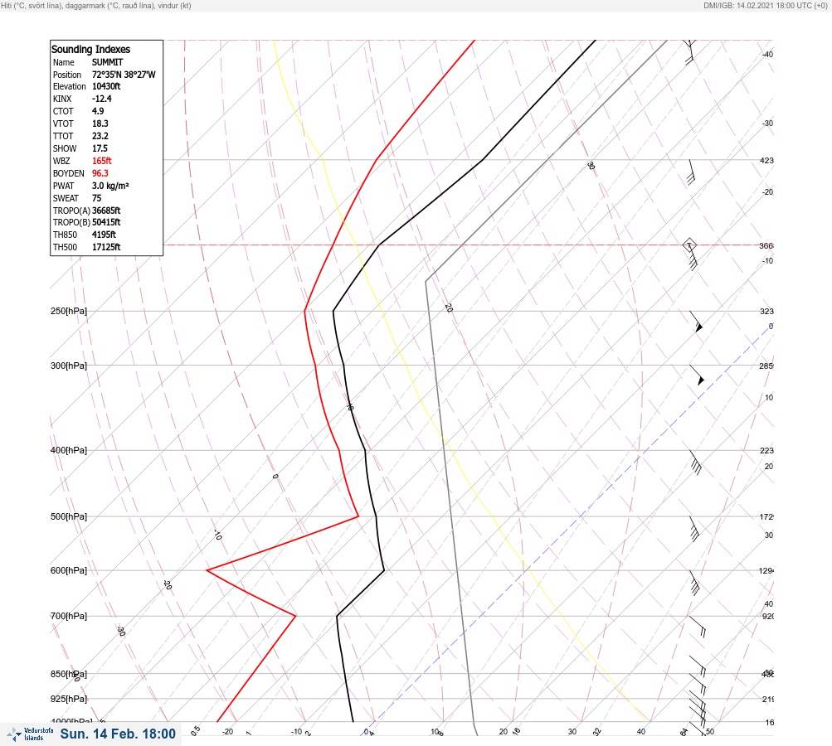The image size is (832, 746).
Task: Click the SHOW value 17.5
Action: pyautogui.click(x=100, y=148)
